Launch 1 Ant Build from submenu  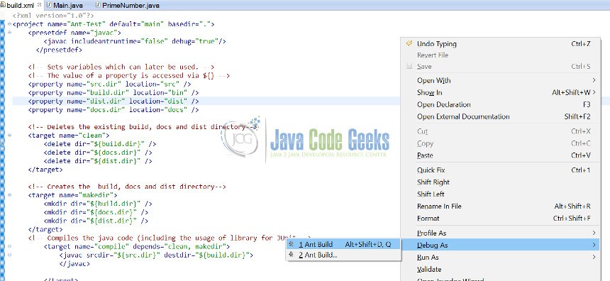(343, 244)
